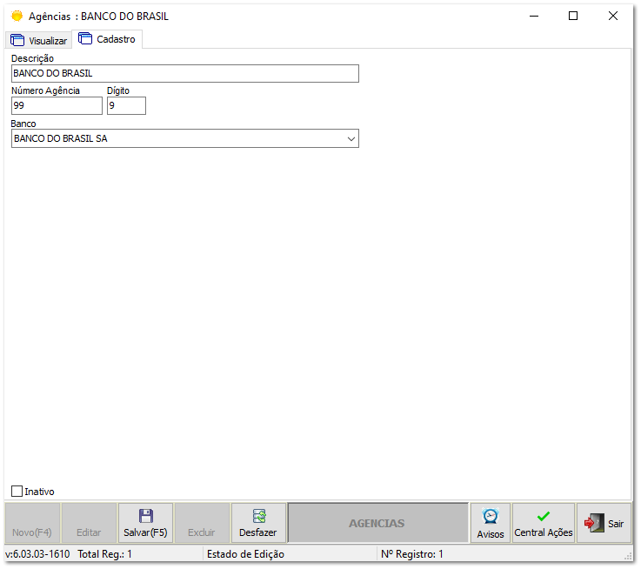Click the application sun icon in title bar
Screen dimensions: 641x569
pyautogui.click(x=17, y=16)
